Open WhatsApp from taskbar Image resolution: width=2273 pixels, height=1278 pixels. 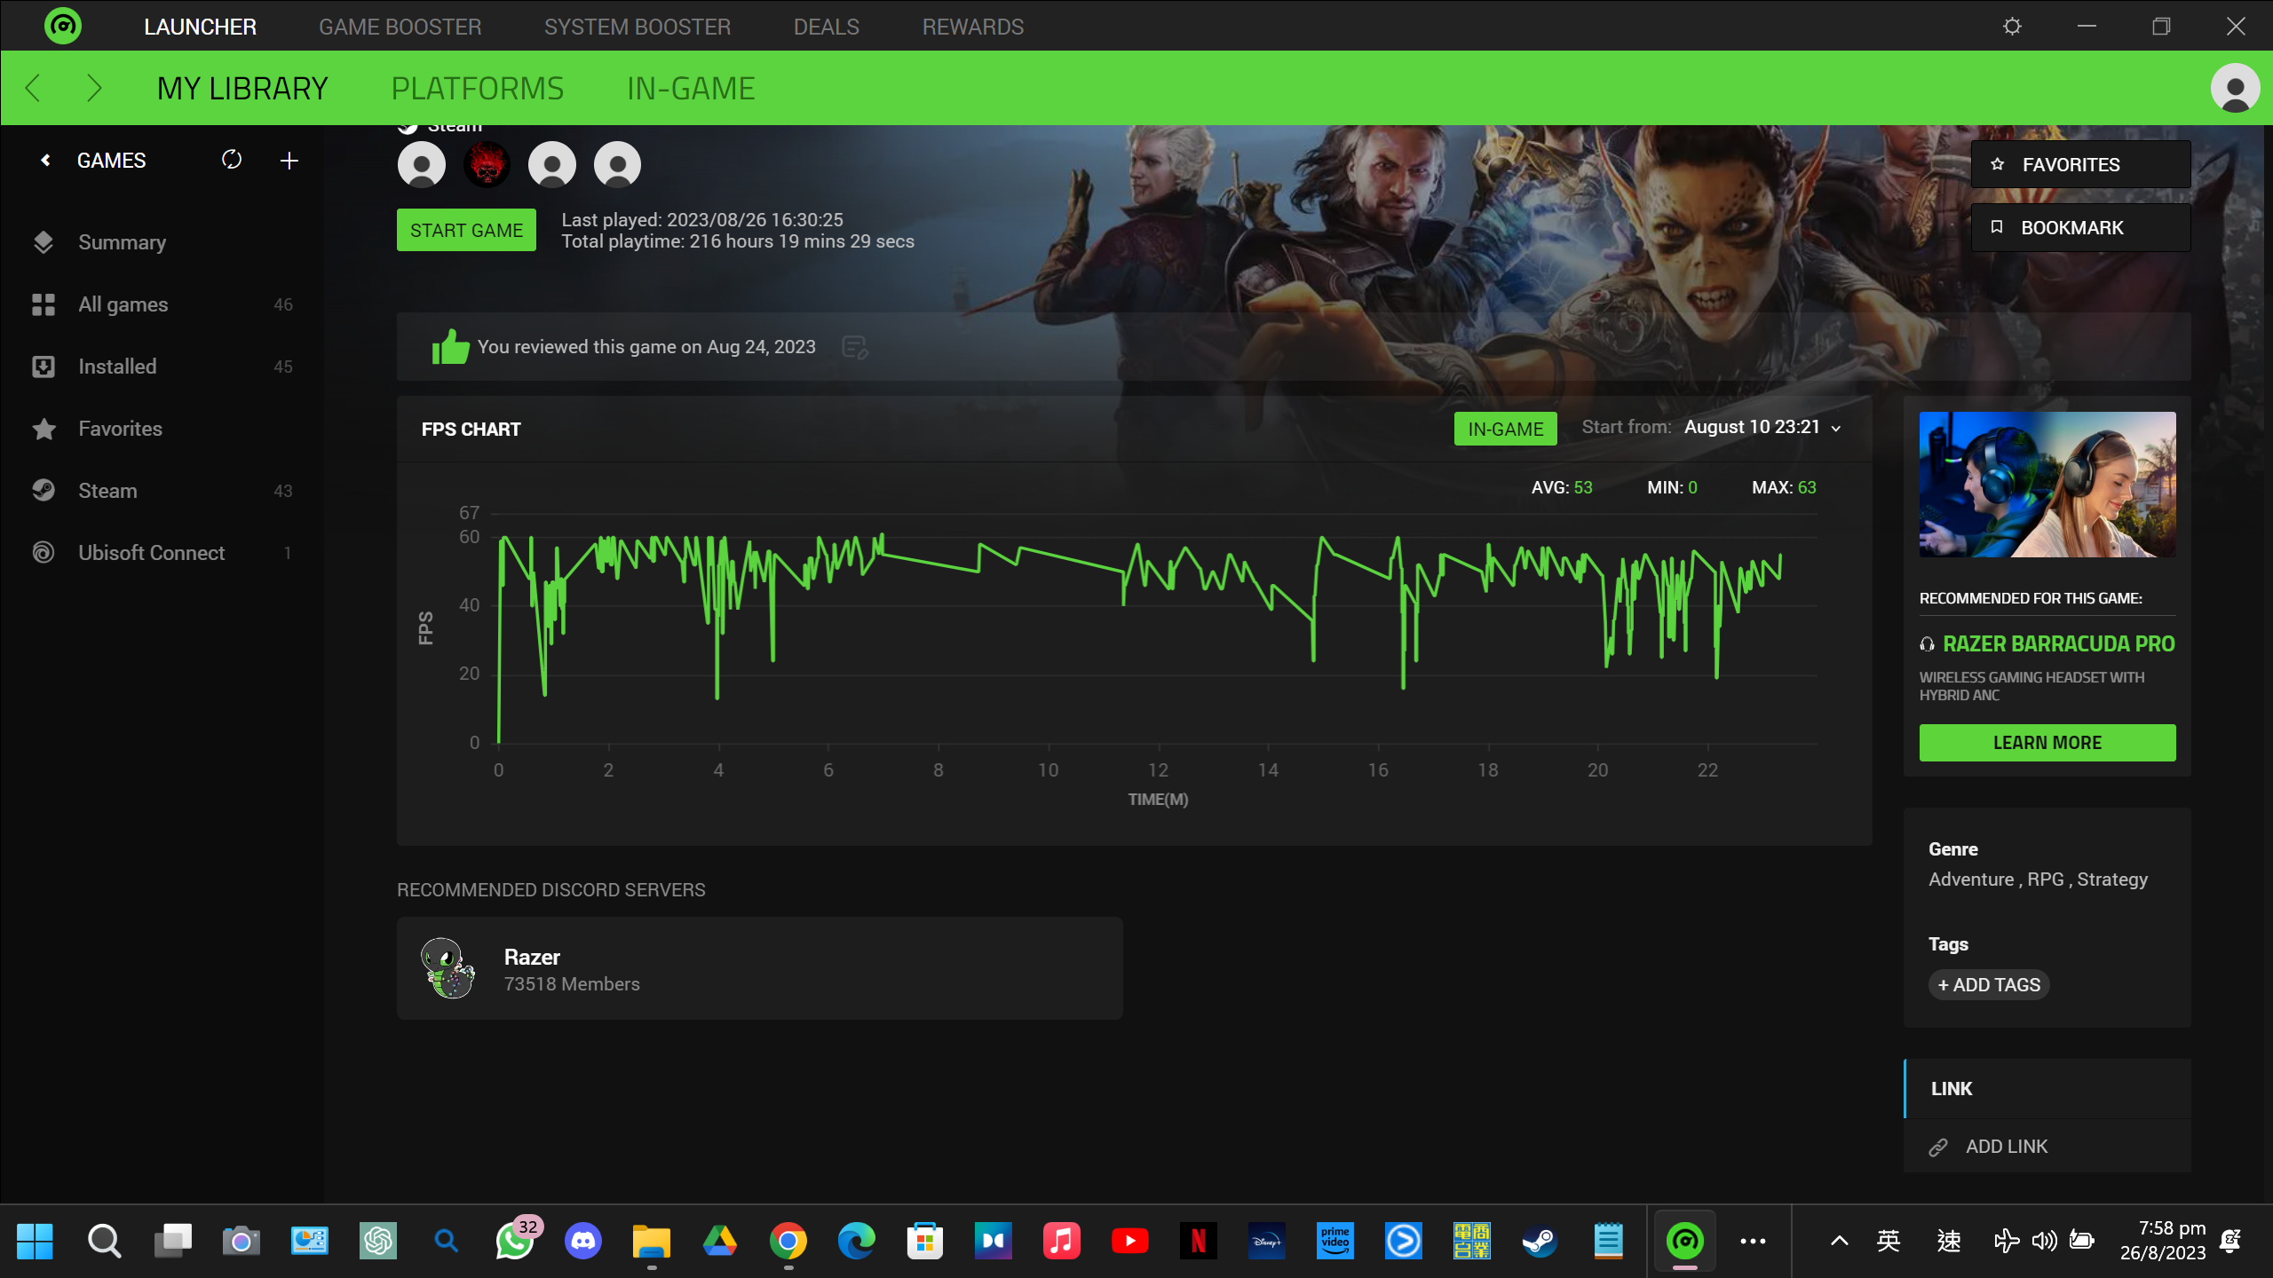coord(515,1241)
